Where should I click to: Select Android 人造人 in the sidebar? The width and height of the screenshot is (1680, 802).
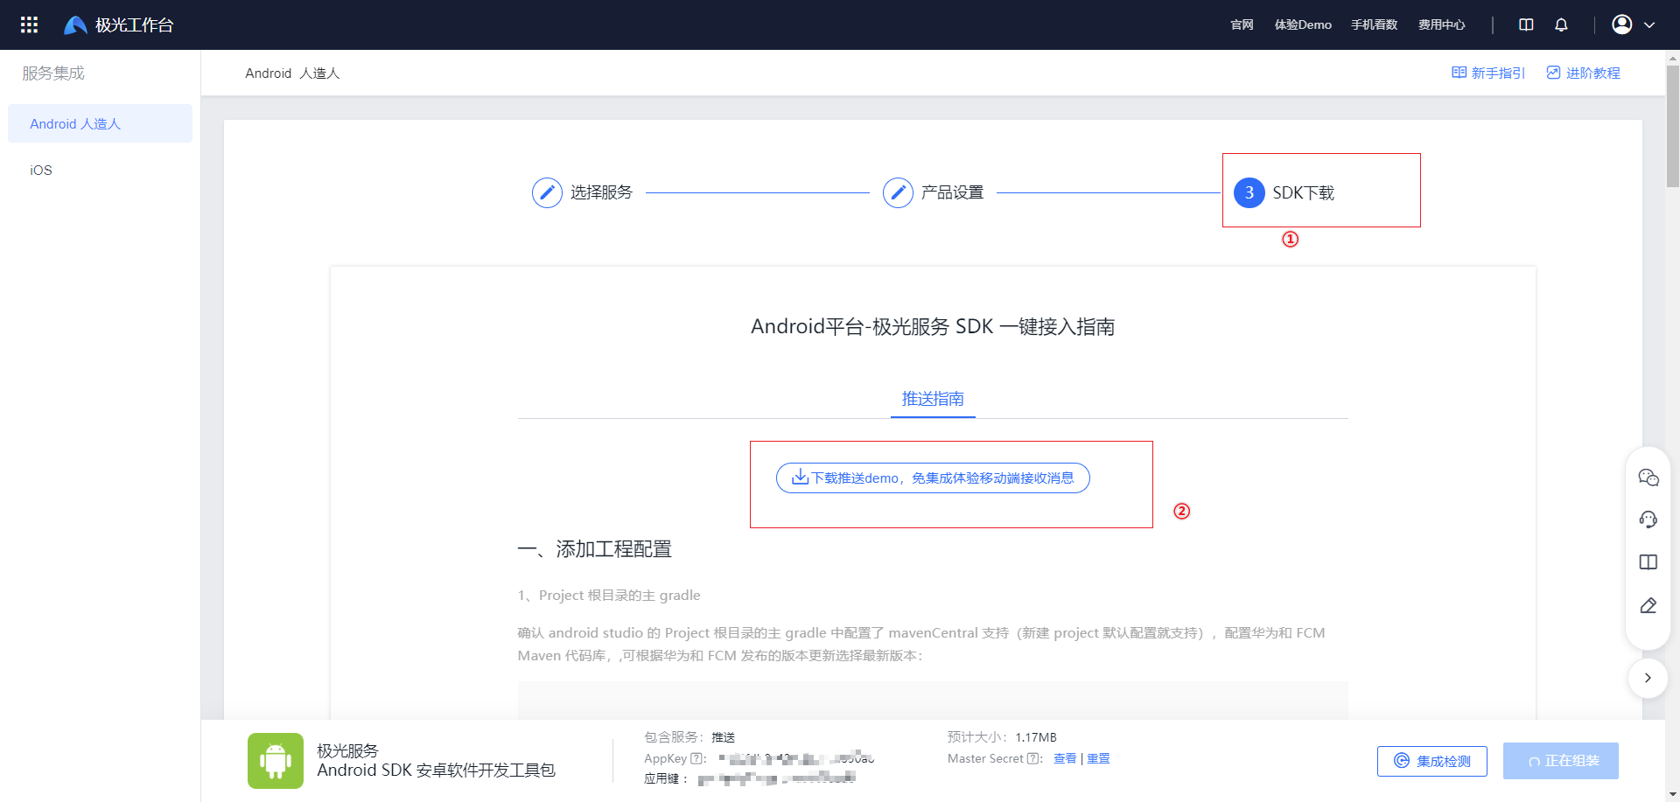100,123
